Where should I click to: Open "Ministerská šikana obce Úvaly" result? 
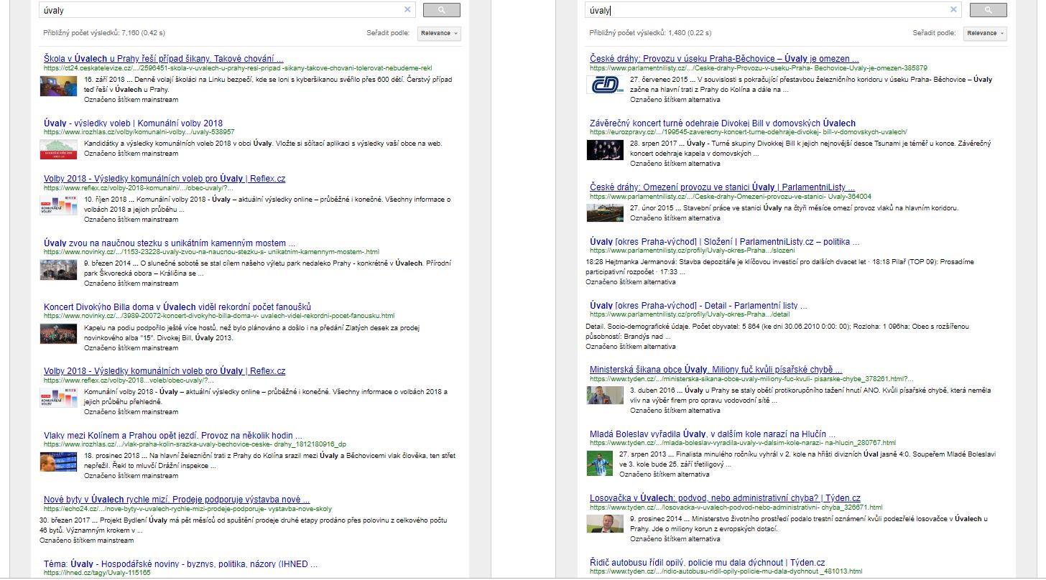716,370
